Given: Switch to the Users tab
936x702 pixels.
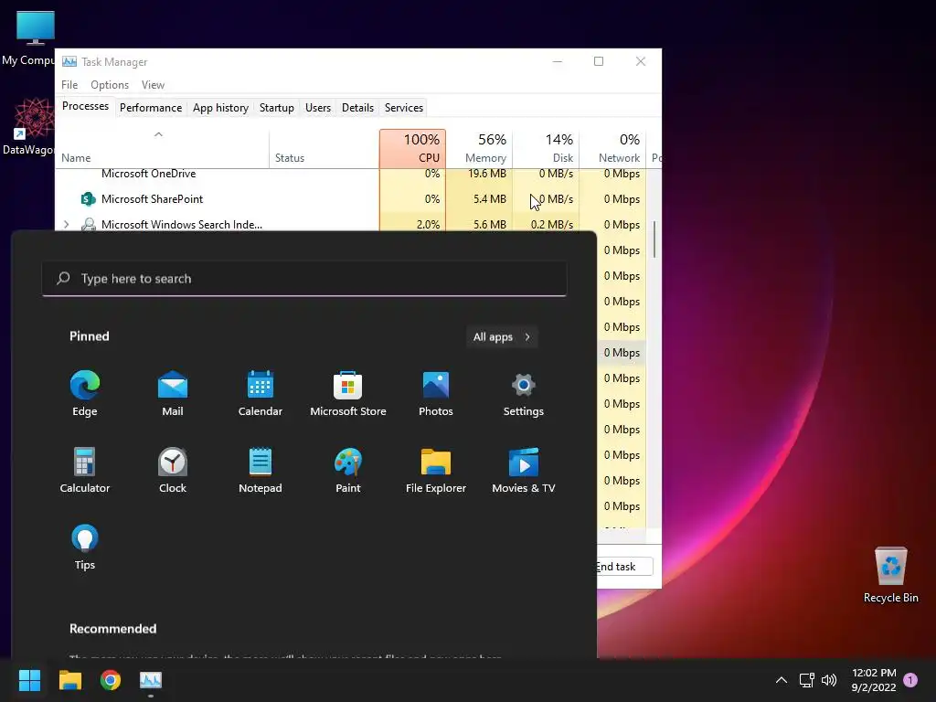Looking at the screenshot, I should coord(317,108).
